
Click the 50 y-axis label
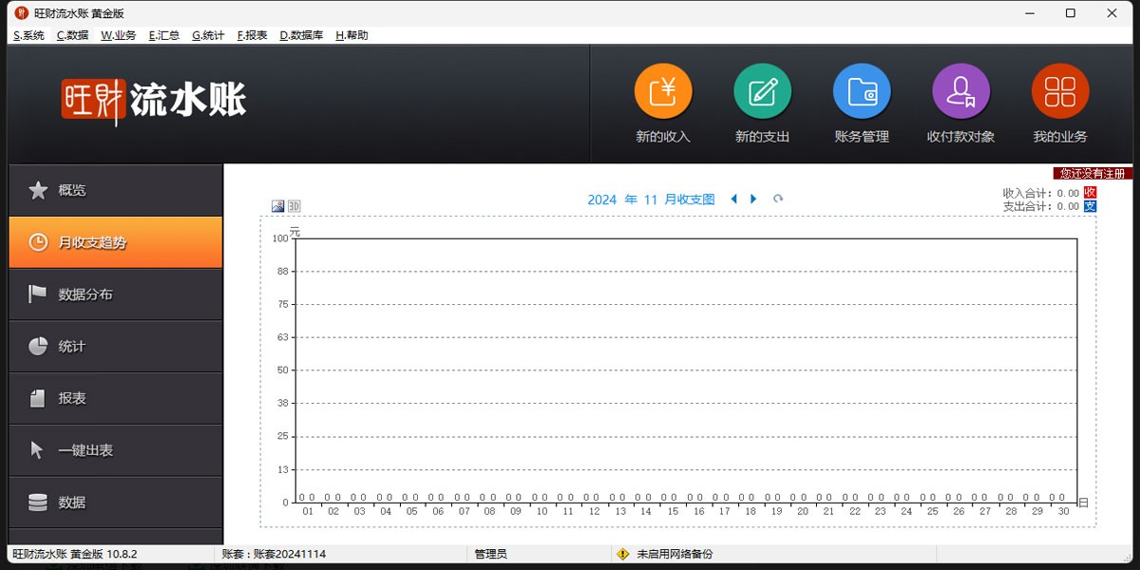[x=282, y=370]
